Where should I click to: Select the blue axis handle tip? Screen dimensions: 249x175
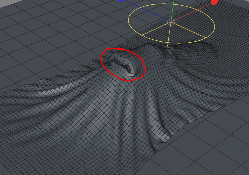[121, 1]
